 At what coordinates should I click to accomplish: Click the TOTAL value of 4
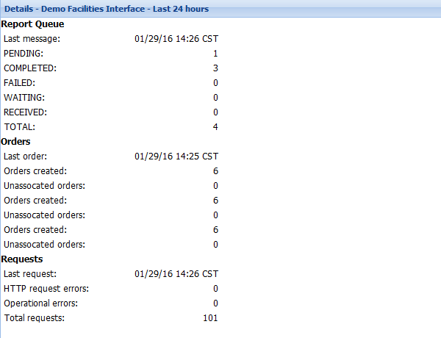215,127
